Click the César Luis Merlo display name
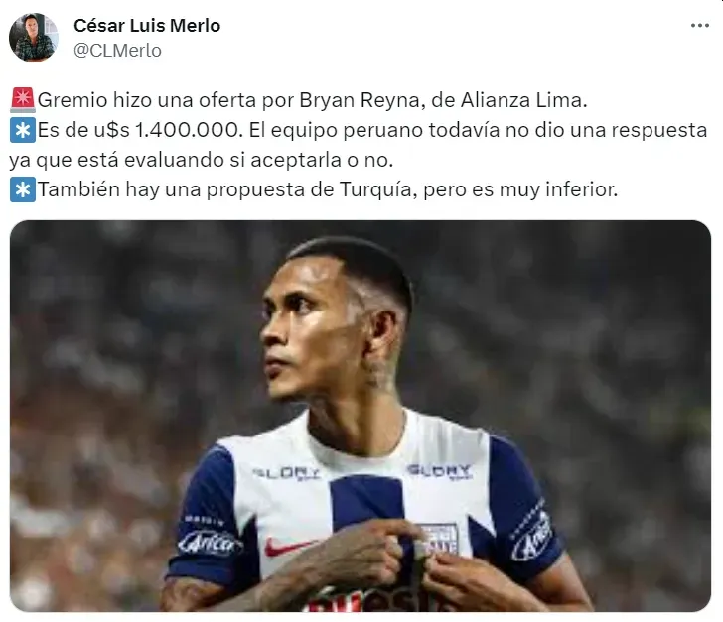 147,26
